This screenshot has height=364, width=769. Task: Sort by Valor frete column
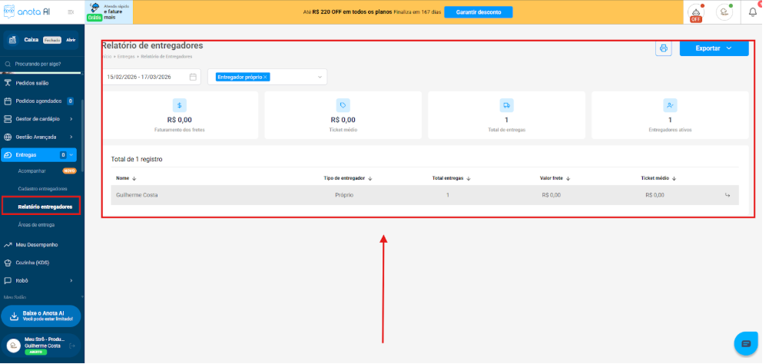tap(555, 178)
